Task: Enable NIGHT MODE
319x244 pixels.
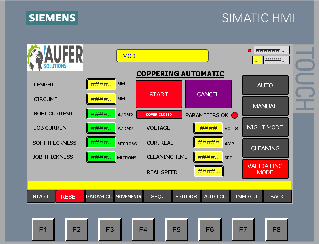Action: point(265,127)
